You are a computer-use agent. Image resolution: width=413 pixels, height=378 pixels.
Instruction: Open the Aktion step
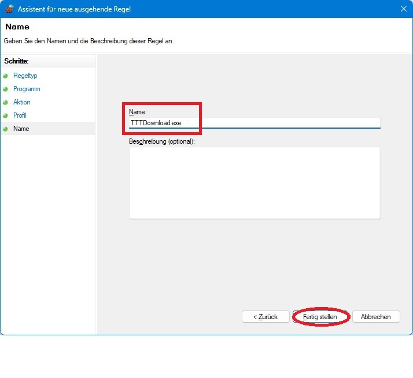pos(22,102)
